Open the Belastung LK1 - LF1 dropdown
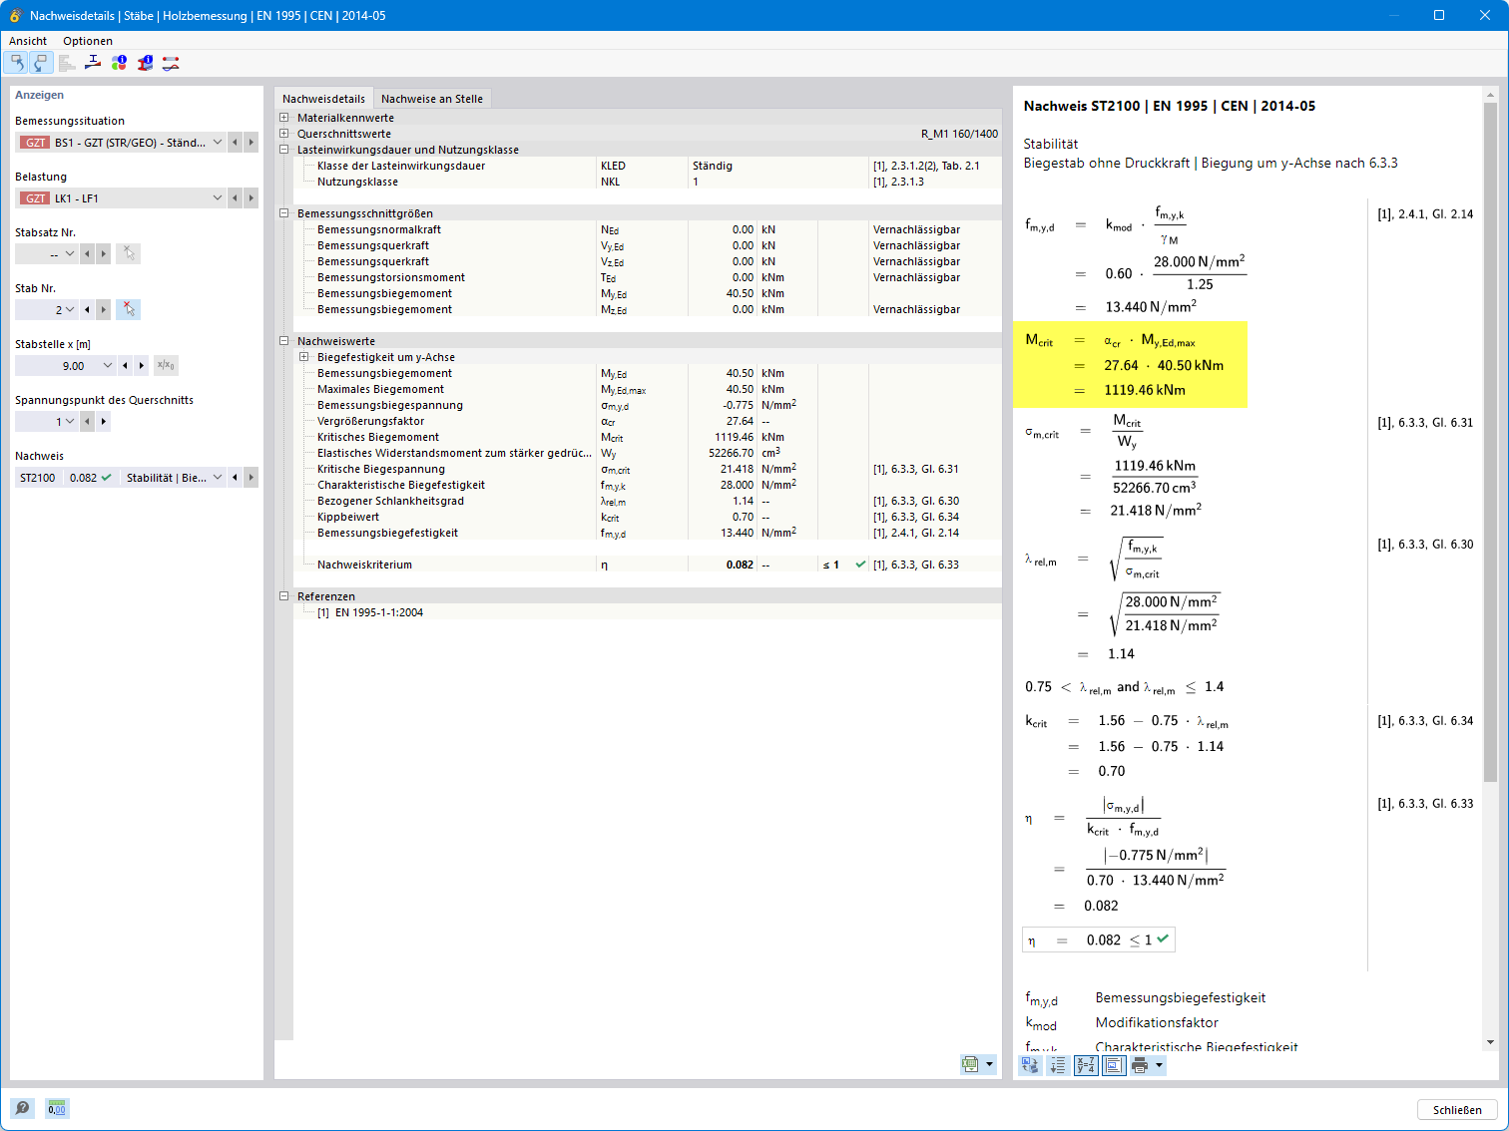 point(218,198)
